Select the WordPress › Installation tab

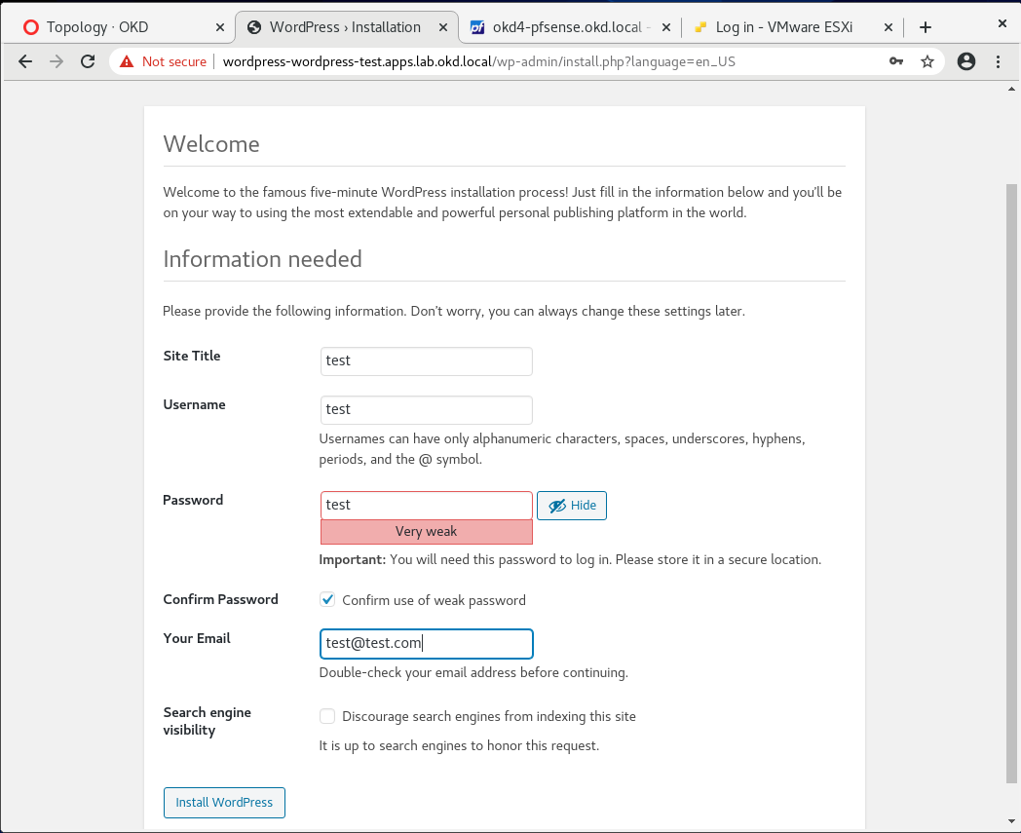click(345, 27)
